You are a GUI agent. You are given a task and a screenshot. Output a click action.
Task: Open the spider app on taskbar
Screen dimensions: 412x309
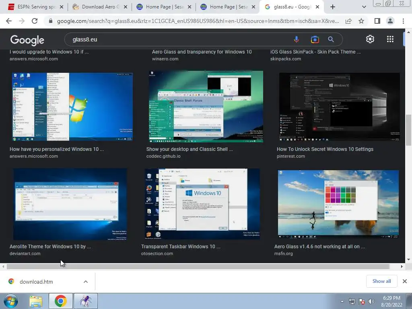point(86,301)
